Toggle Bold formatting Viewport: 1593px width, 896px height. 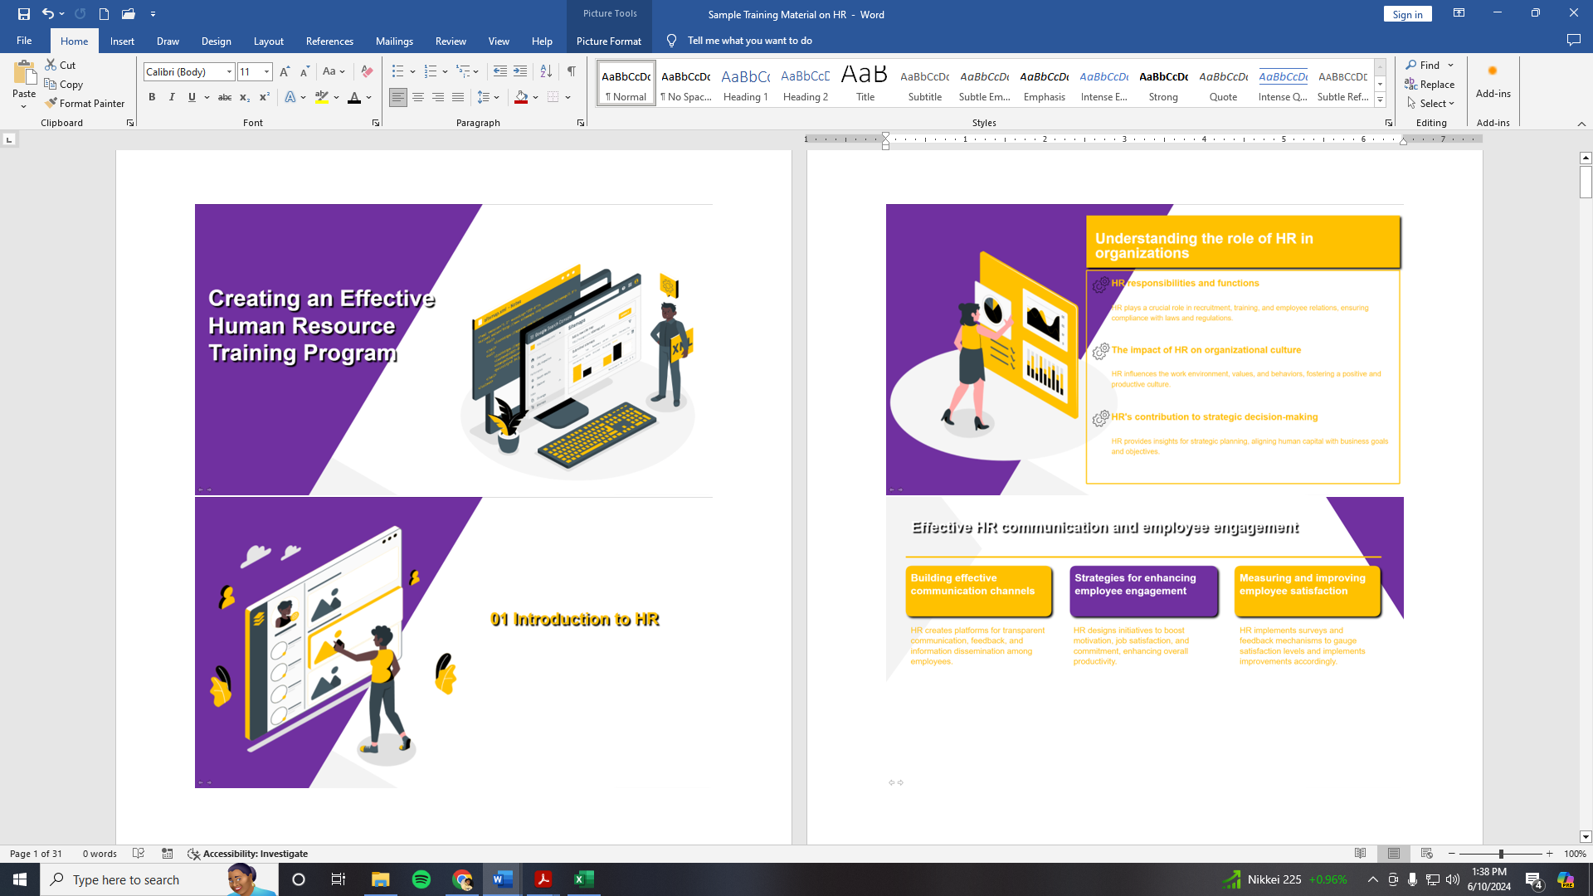pyautogui.click(x=152, y=97)
